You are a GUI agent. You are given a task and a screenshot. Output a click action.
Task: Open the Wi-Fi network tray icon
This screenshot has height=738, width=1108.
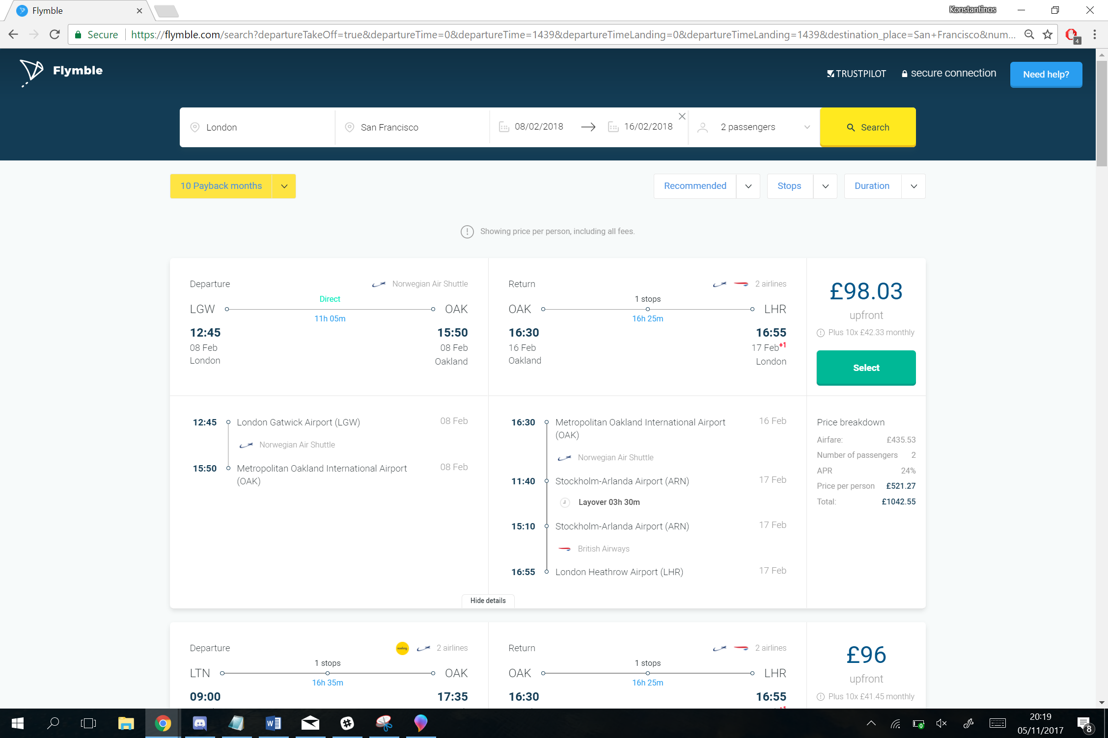point(895,723)
